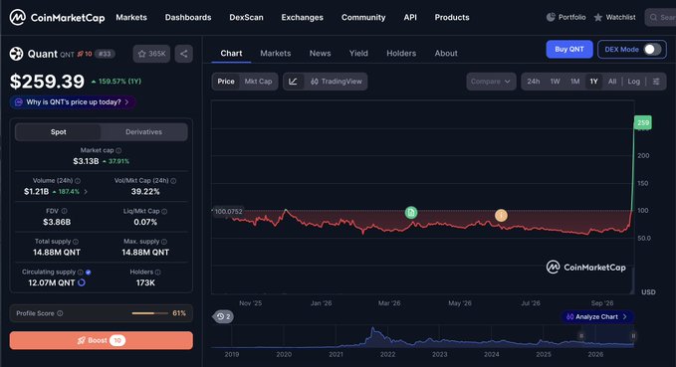
Task: Open the Exchanges top menu
Action: [x=303, y=17]
